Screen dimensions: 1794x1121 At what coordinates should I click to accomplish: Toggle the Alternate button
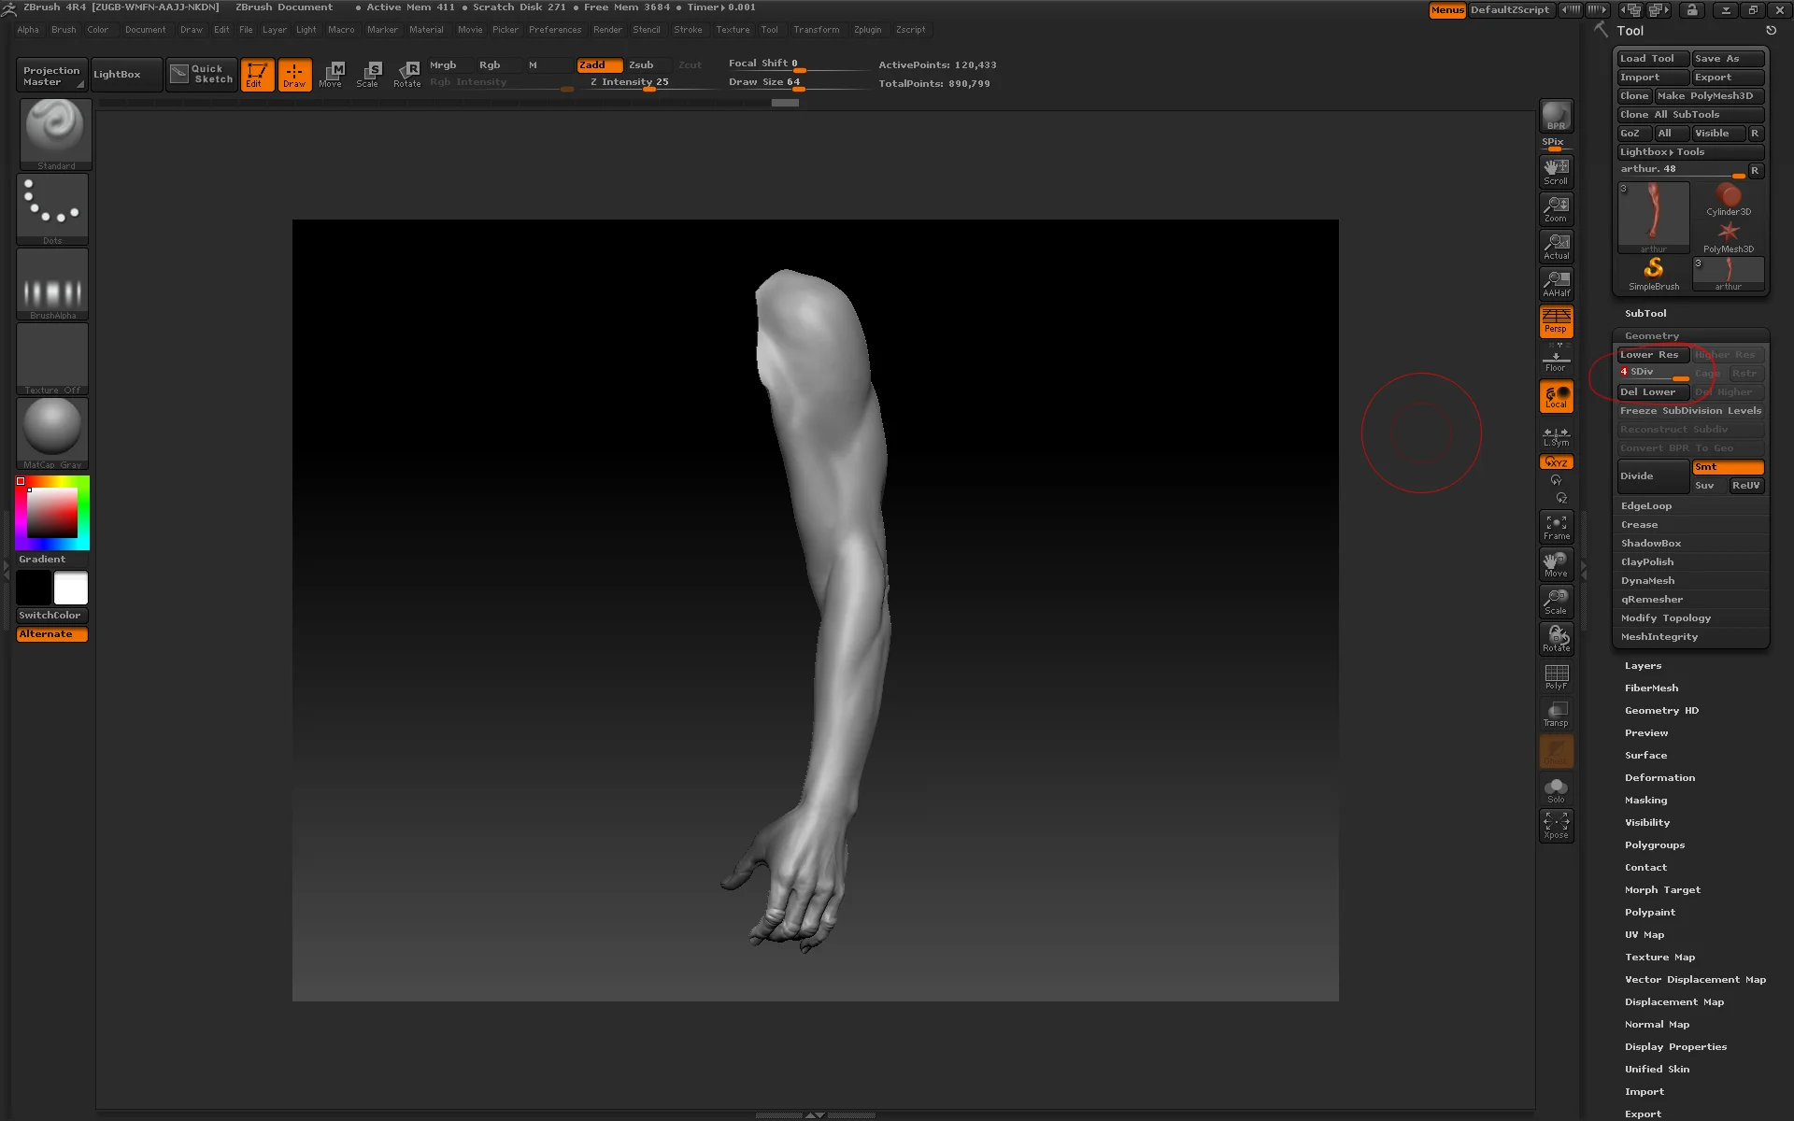click(x=52, y=634)
